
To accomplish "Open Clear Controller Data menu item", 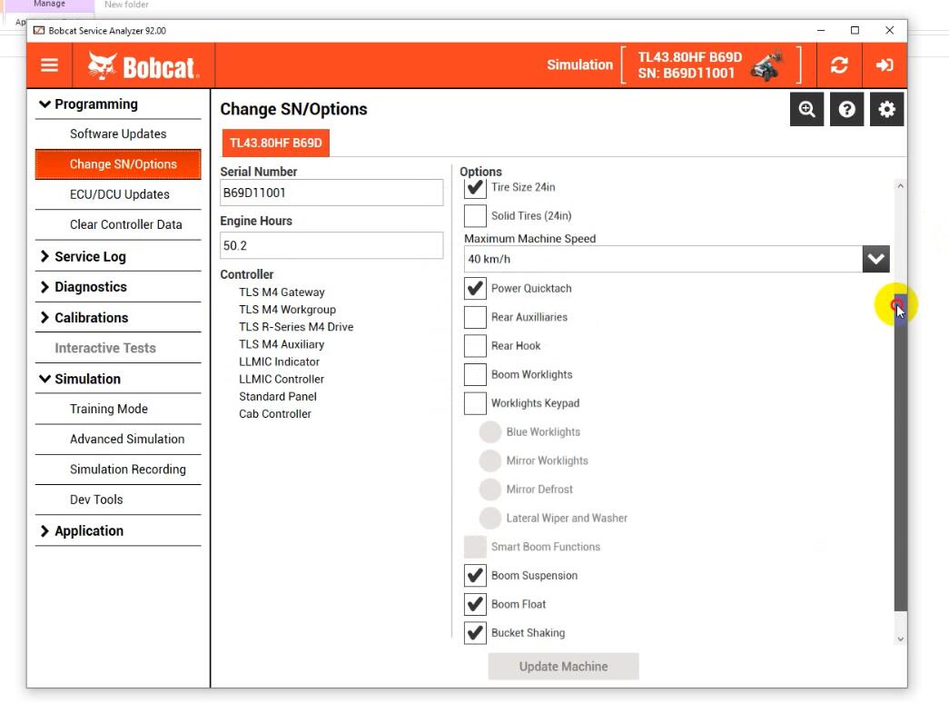I will coord(118,224).
